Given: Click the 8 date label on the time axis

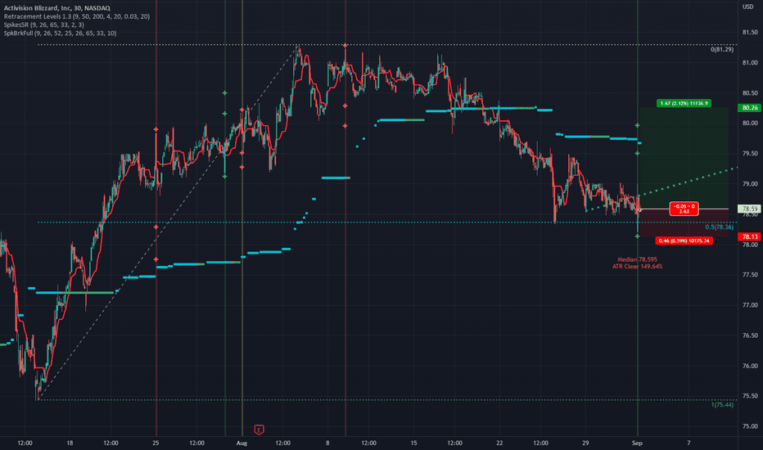Looking at the screenshot, I should click(327, 443).
